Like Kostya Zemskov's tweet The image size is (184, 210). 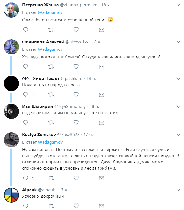76,178
